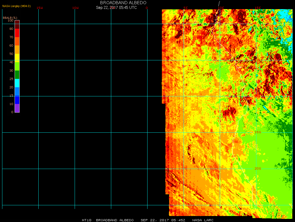Click the purple 0–10% legend swatch
This screenshot has height=222, width=295.
(17, 108)
